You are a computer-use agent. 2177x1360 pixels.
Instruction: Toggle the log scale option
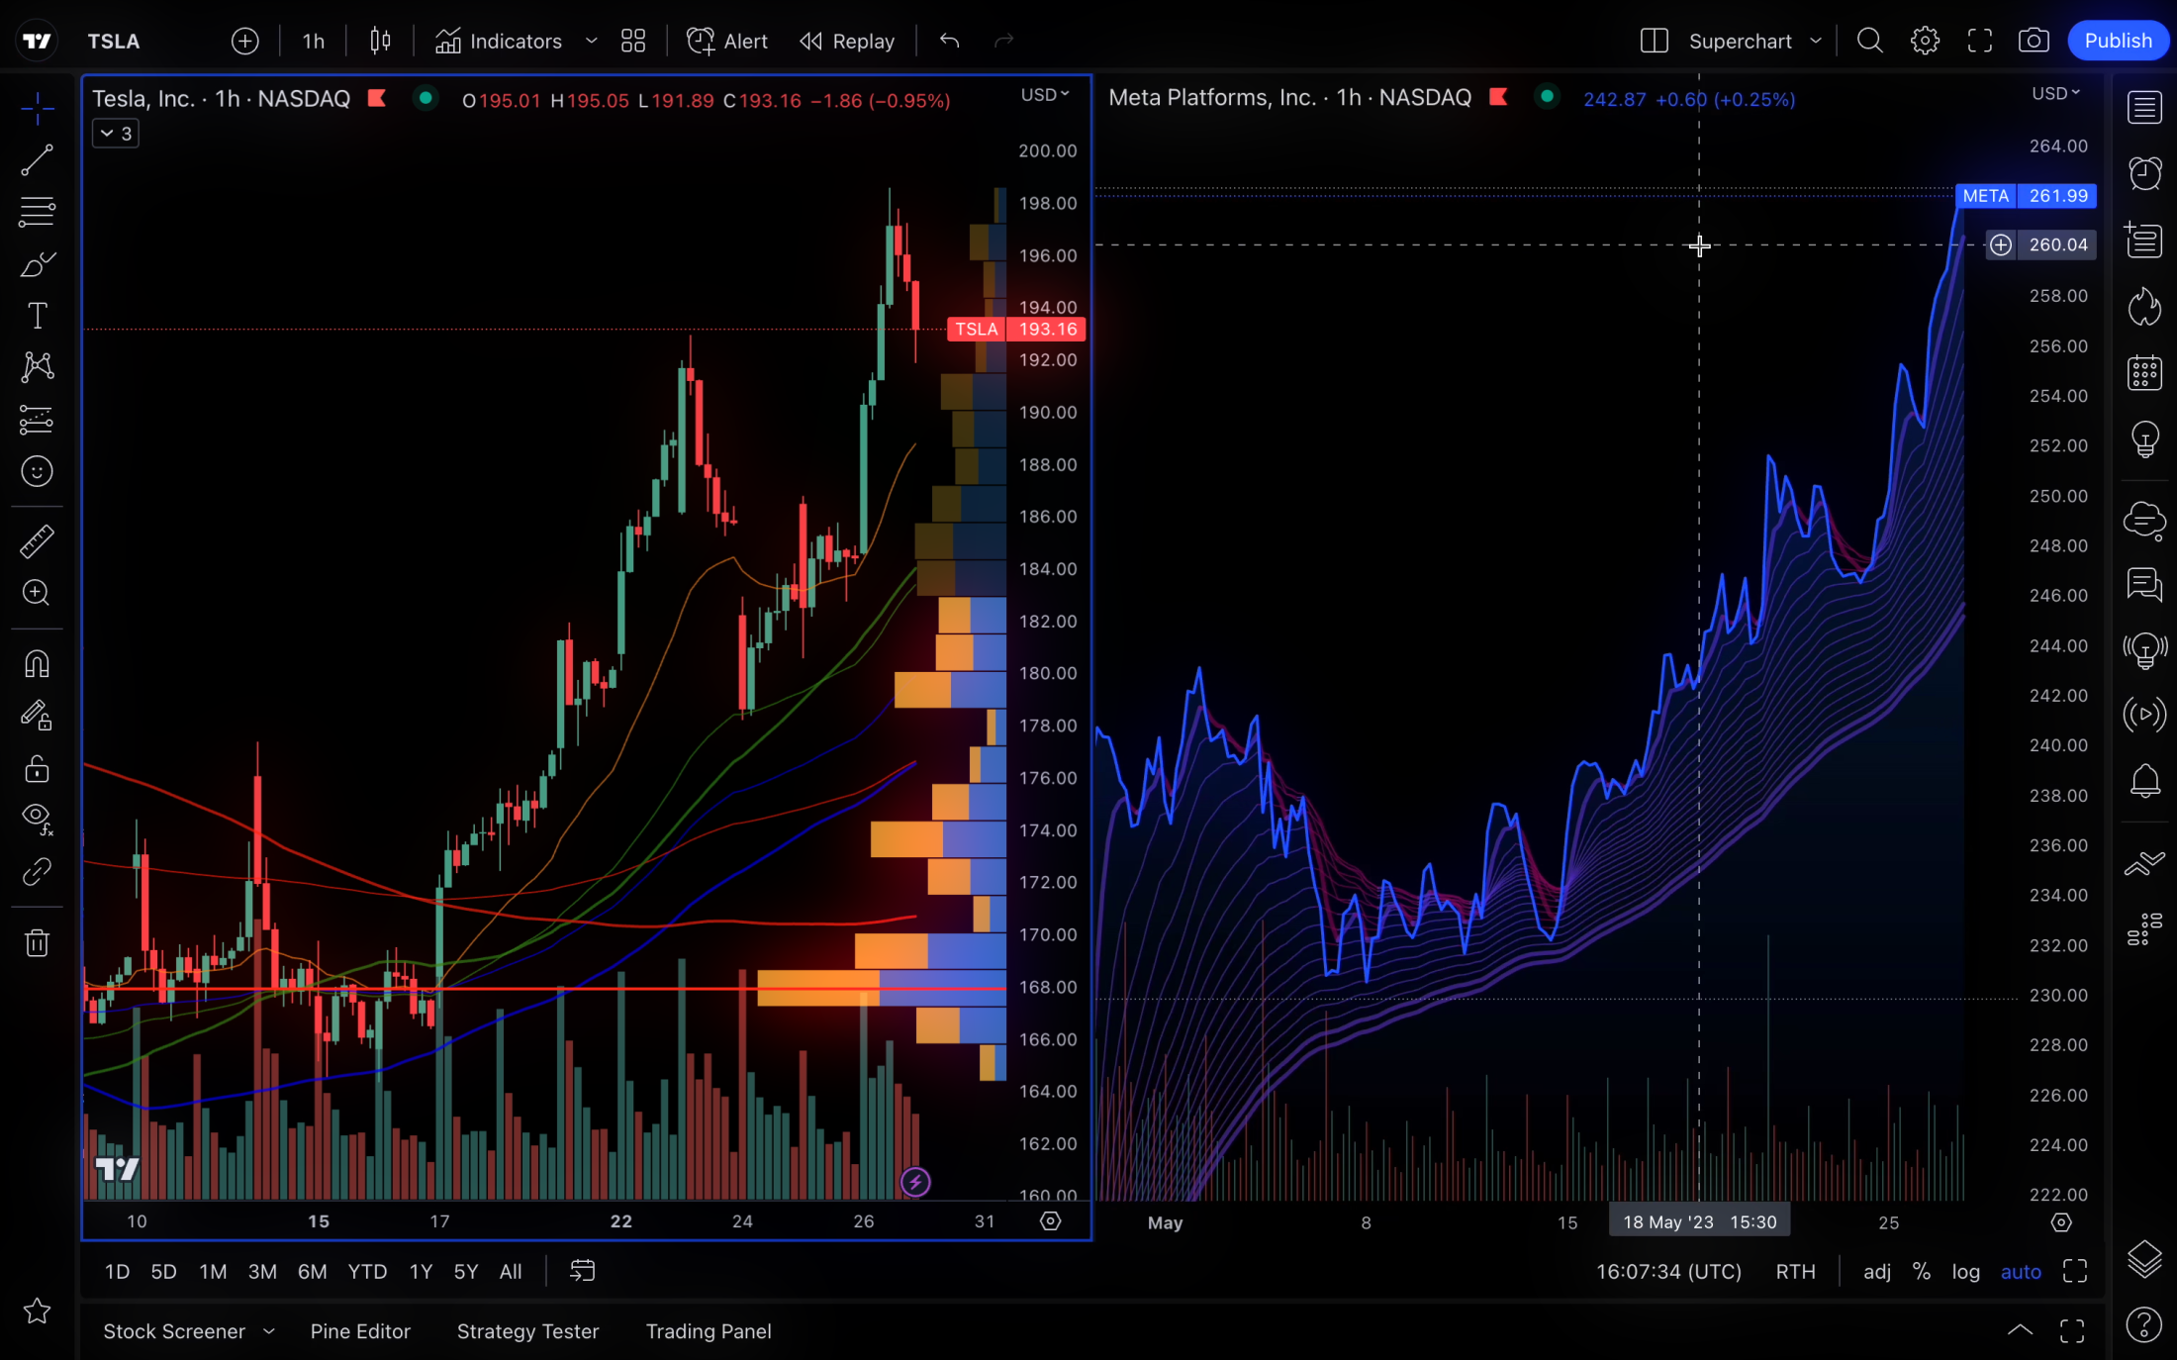(1965, 1272)
